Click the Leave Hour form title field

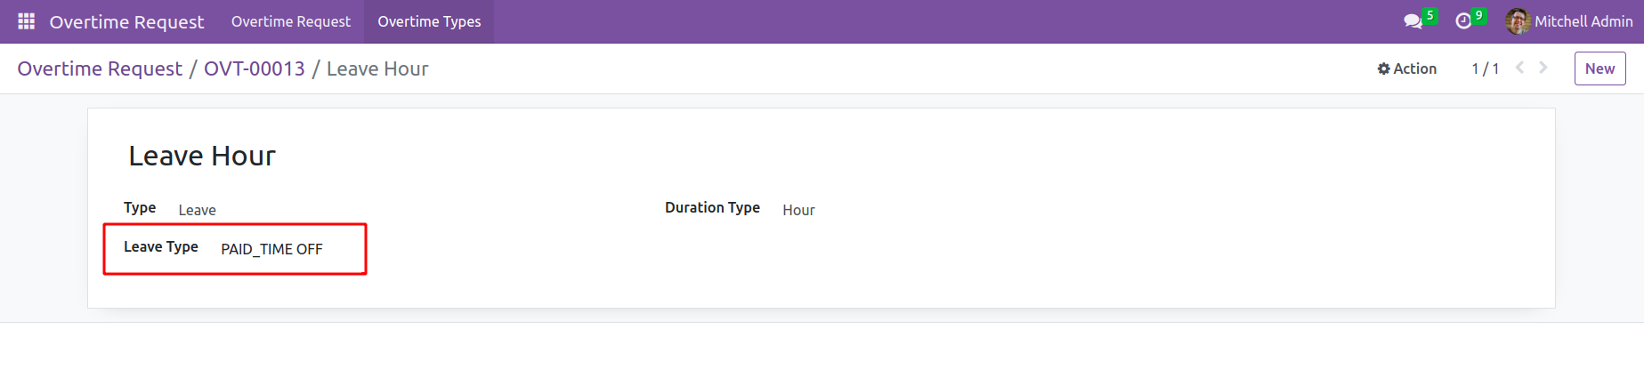tap(202, 156)
